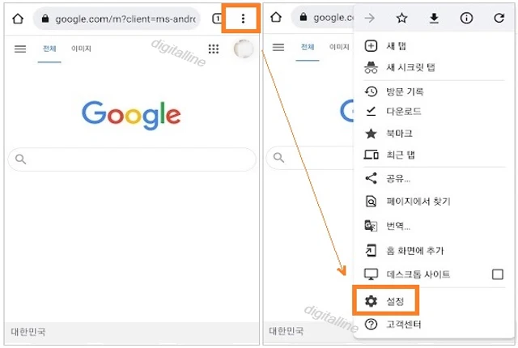Image resolution: width=518 pixels, height=348 pixels.
Task: Open 북마크 from menu
Action: pos(434,134)
